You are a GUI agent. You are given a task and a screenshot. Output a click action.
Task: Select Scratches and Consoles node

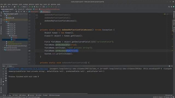pyautogui.click(x=13, y=50)
